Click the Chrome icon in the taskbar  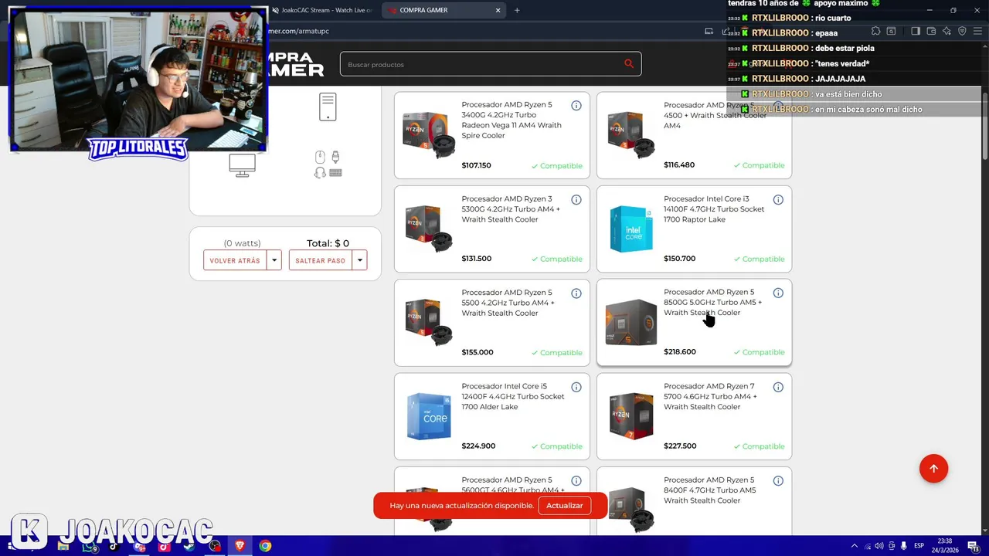(265, 546)
